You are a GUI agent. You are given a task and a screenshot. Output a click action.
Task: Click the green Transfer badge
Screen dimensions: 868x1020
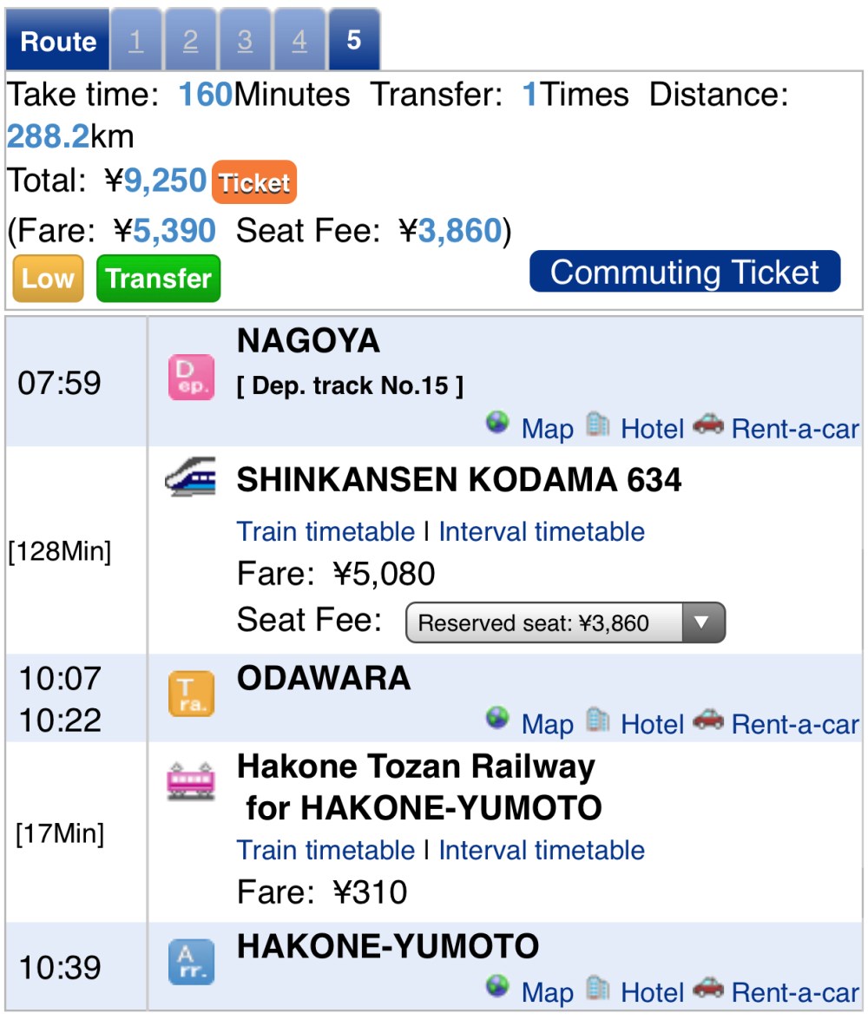159,278
